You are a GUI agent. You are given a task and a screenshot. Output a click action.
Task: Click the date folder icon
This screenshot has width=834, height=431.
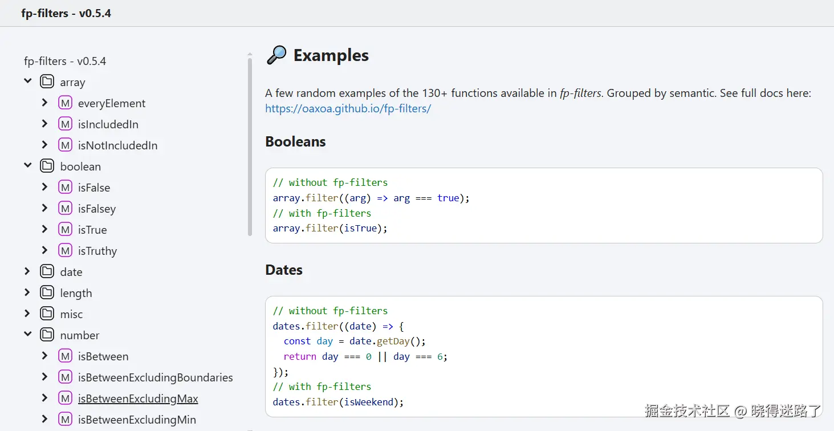(x=47, y=272)
